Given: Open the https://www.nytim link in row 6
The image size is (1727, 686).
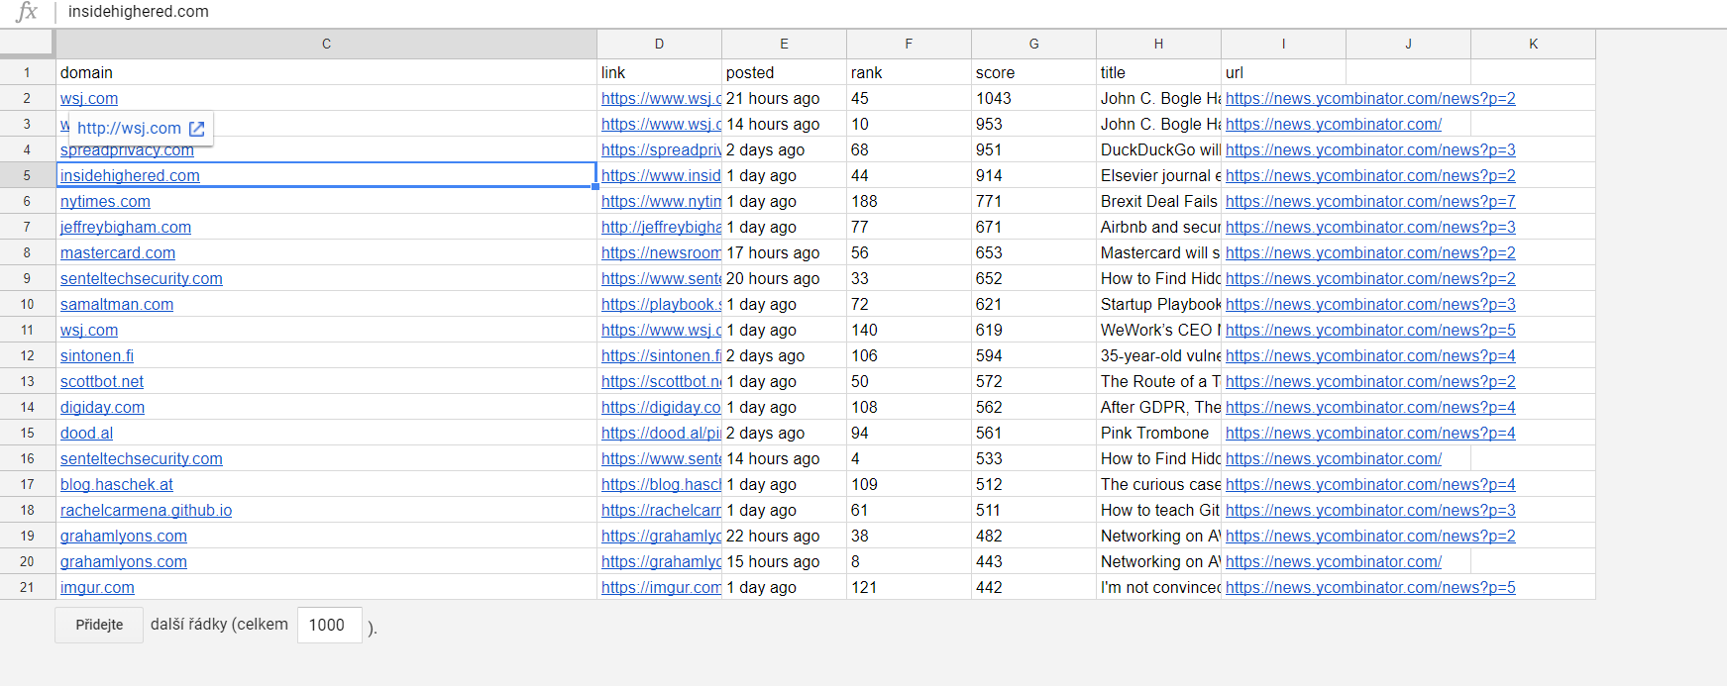Looking at the screenshot, I should click(x=661, y=201).
